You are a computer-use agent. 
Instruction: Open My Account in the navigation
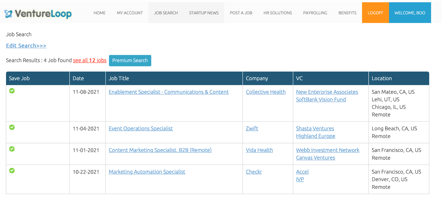[x=130, y=13]
